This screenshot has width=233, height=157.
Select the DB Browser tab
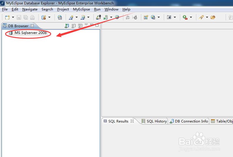(18, 26)
